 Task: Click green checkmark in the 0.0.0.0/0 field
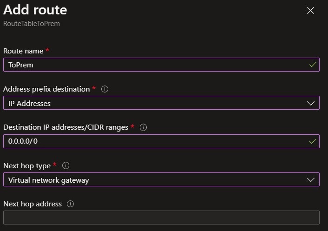click(313, 141)
